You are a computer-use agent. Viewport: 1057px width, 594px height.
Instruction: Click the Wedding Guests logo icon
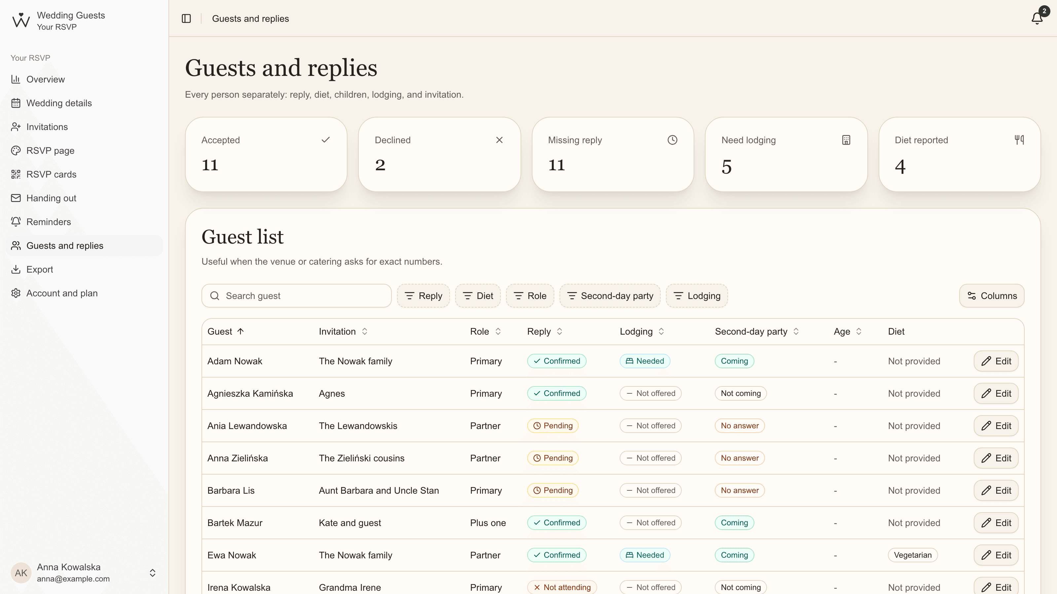tap(21, 20)
